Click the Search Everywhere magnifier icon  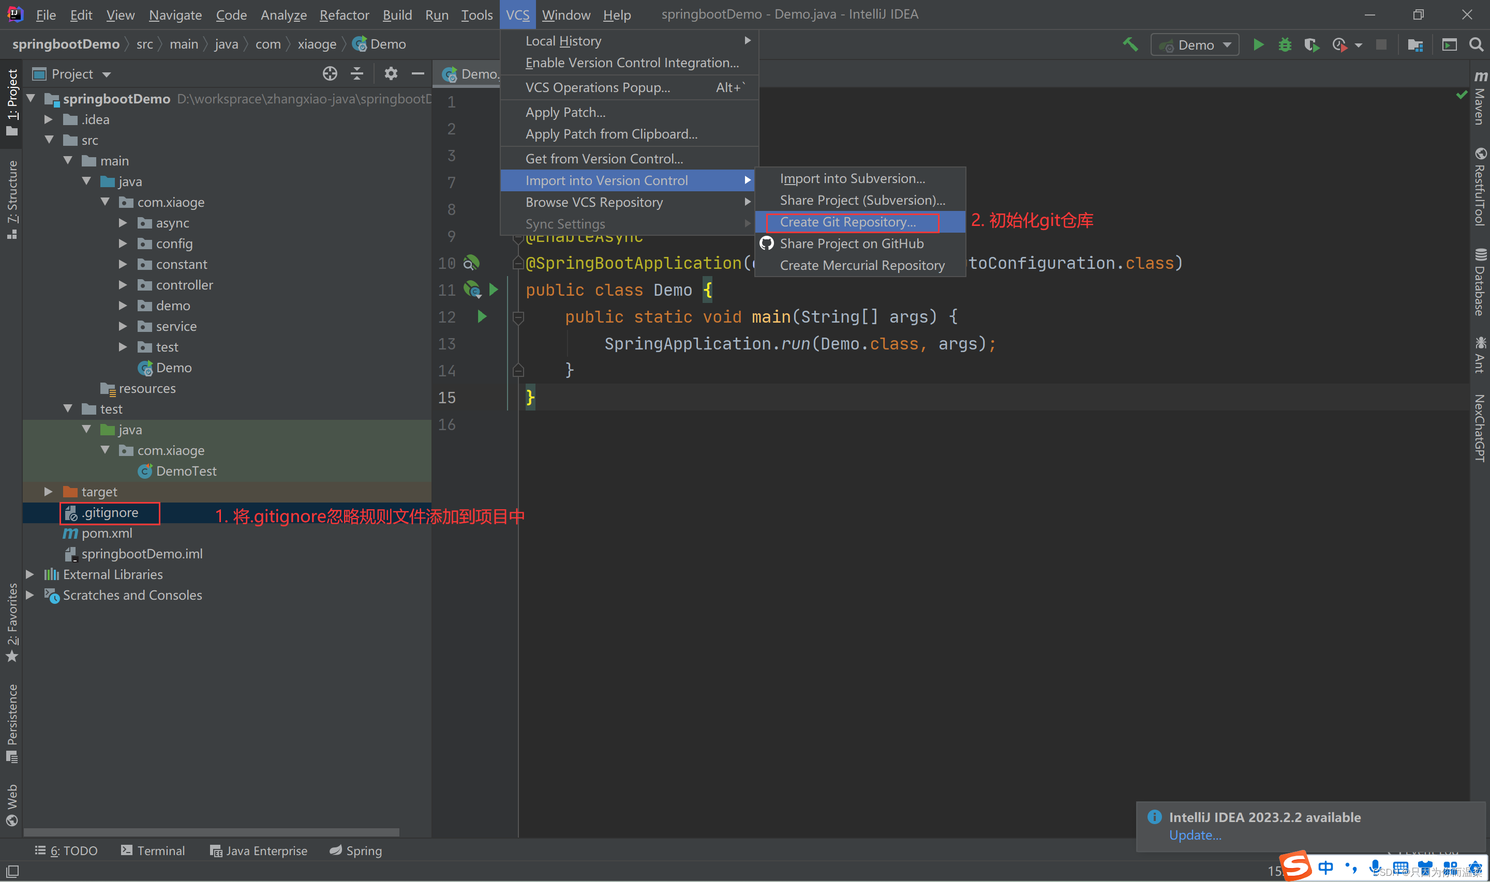[x=1475, y=44]
